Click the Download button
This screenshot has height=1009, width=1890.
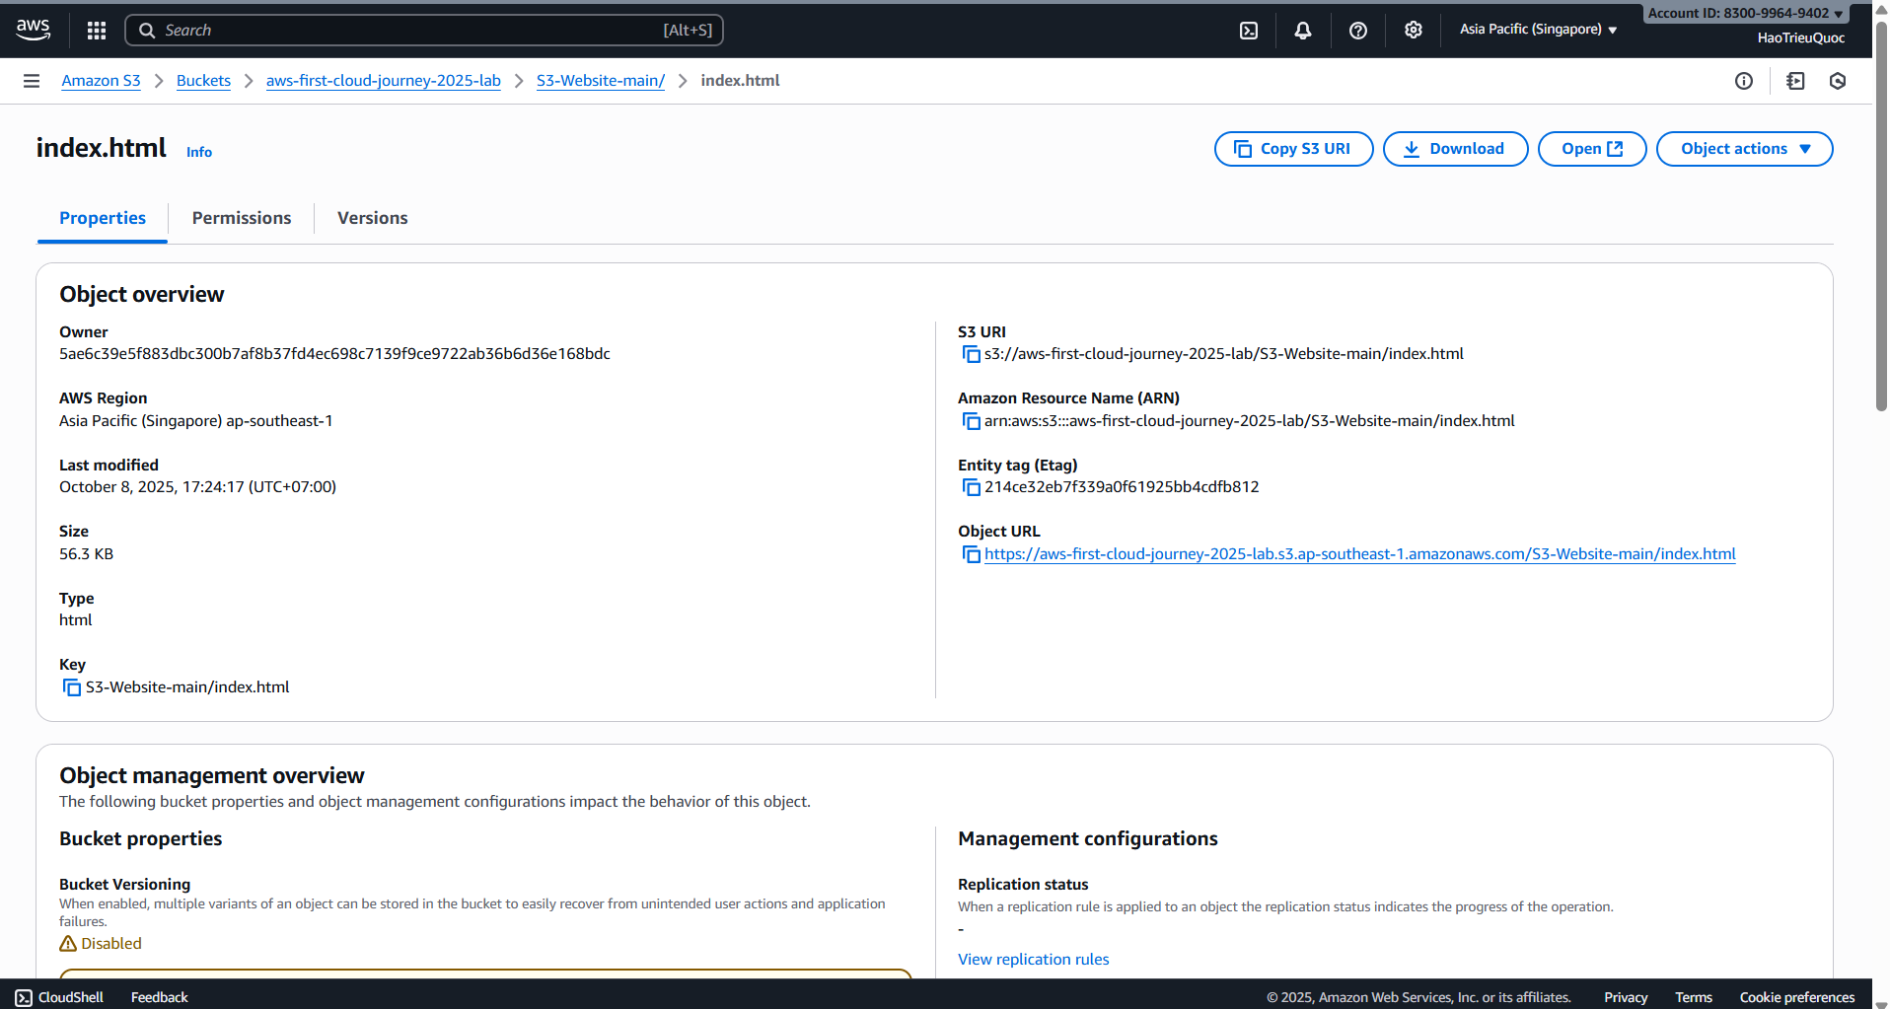pos(1455,149)
